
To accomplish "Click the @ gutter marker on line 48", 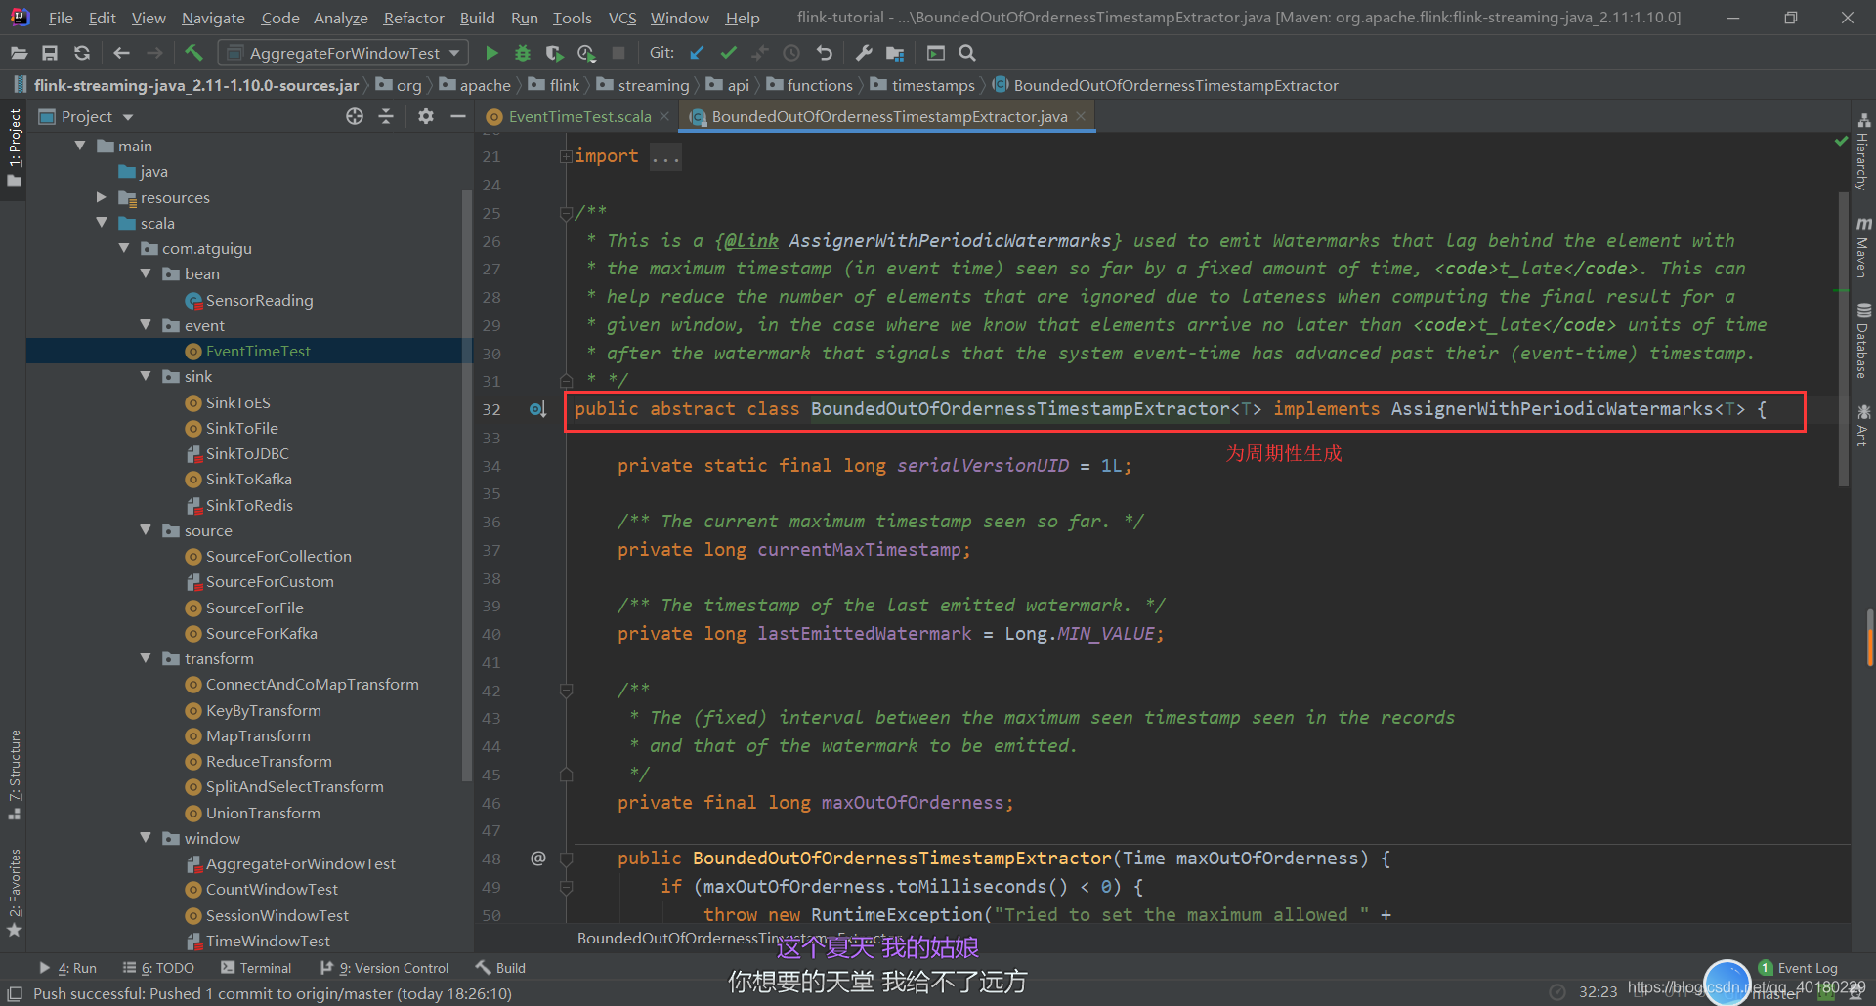I will [x=537, y=858].
